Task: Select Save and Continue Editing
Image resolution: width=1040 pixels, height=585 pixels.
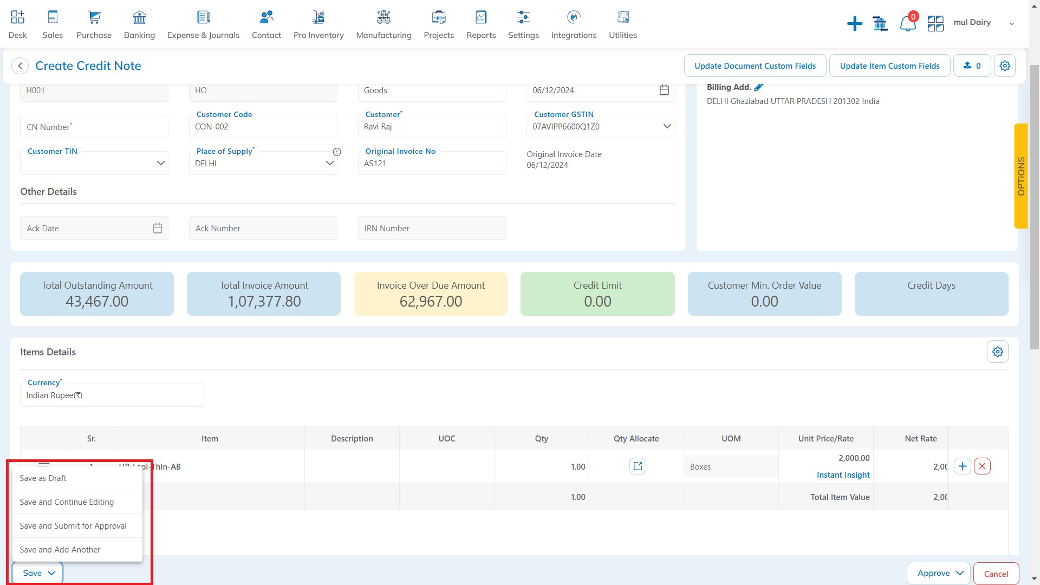Action: point(77,502)
